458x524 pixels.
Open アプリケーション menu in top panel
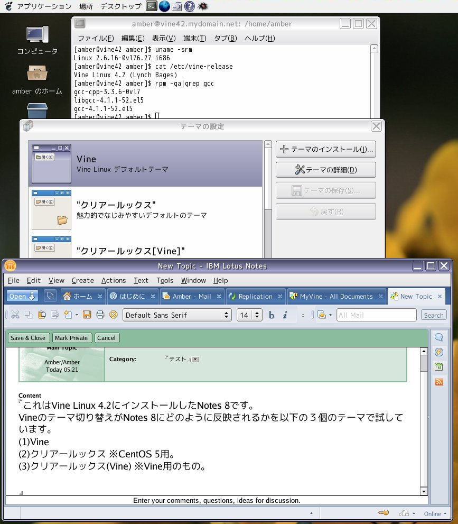point(44,6)
